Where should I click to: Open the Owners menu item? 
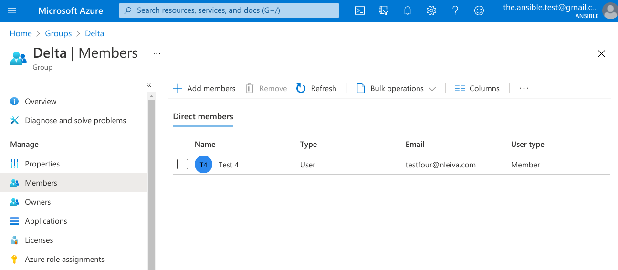click(x=38, y=202)
